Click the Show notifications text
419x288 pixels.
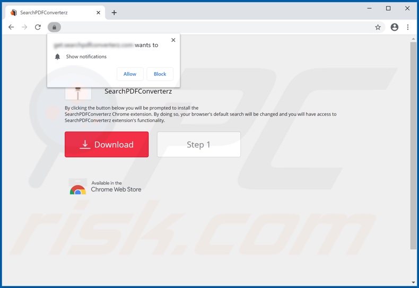[x=86, y=57]
